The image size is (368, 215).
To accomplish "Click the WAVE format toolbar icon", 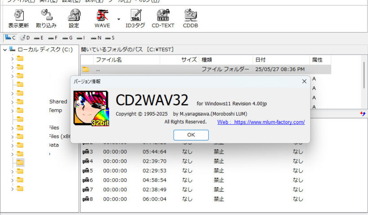I will tap(102, 18).
